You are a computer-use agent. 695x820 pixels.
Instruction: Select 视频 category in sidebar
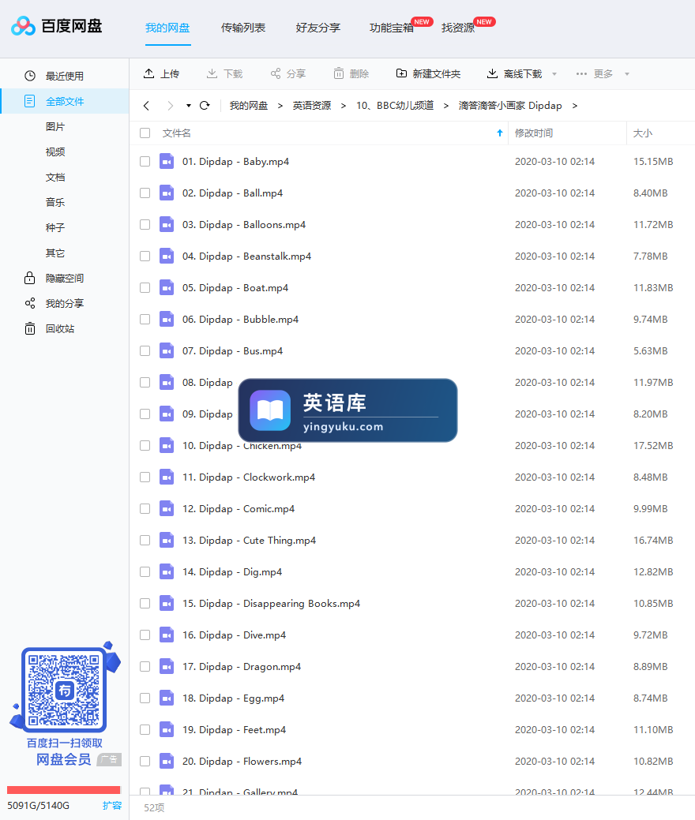point(55,152)
